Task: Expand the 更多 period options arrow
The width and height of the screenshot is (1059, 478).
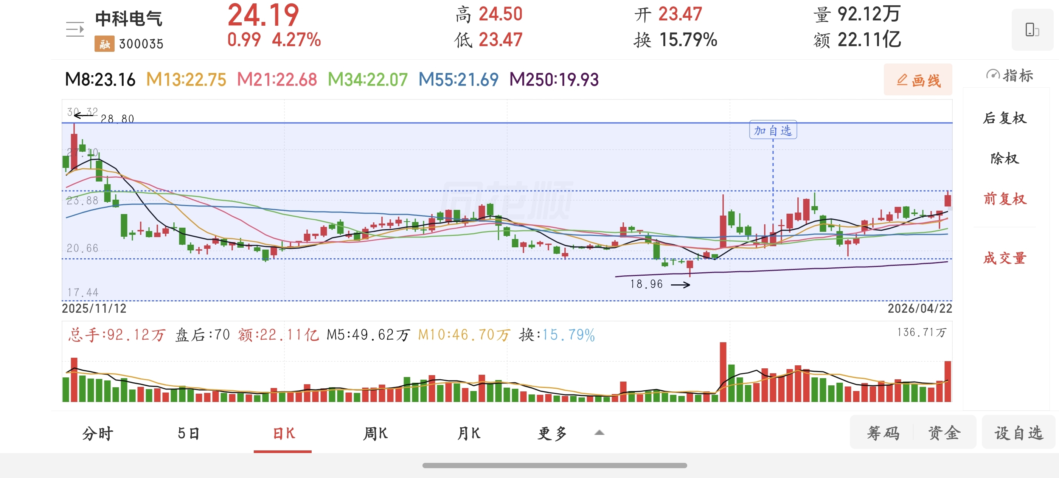Action: tap(599, 432)
